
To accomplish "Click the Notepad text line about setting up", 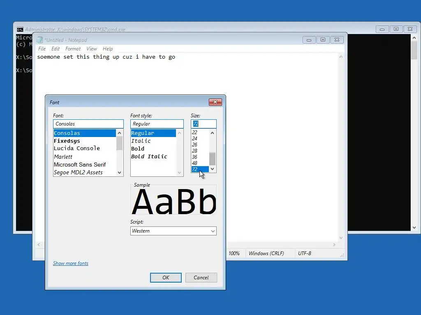I will click(x=106, y=57).
